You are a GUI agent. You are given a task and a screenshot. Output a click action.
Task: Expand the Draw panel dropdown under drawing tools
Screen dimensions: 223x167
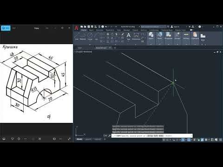pyautogui.click(x=90, y=45)
